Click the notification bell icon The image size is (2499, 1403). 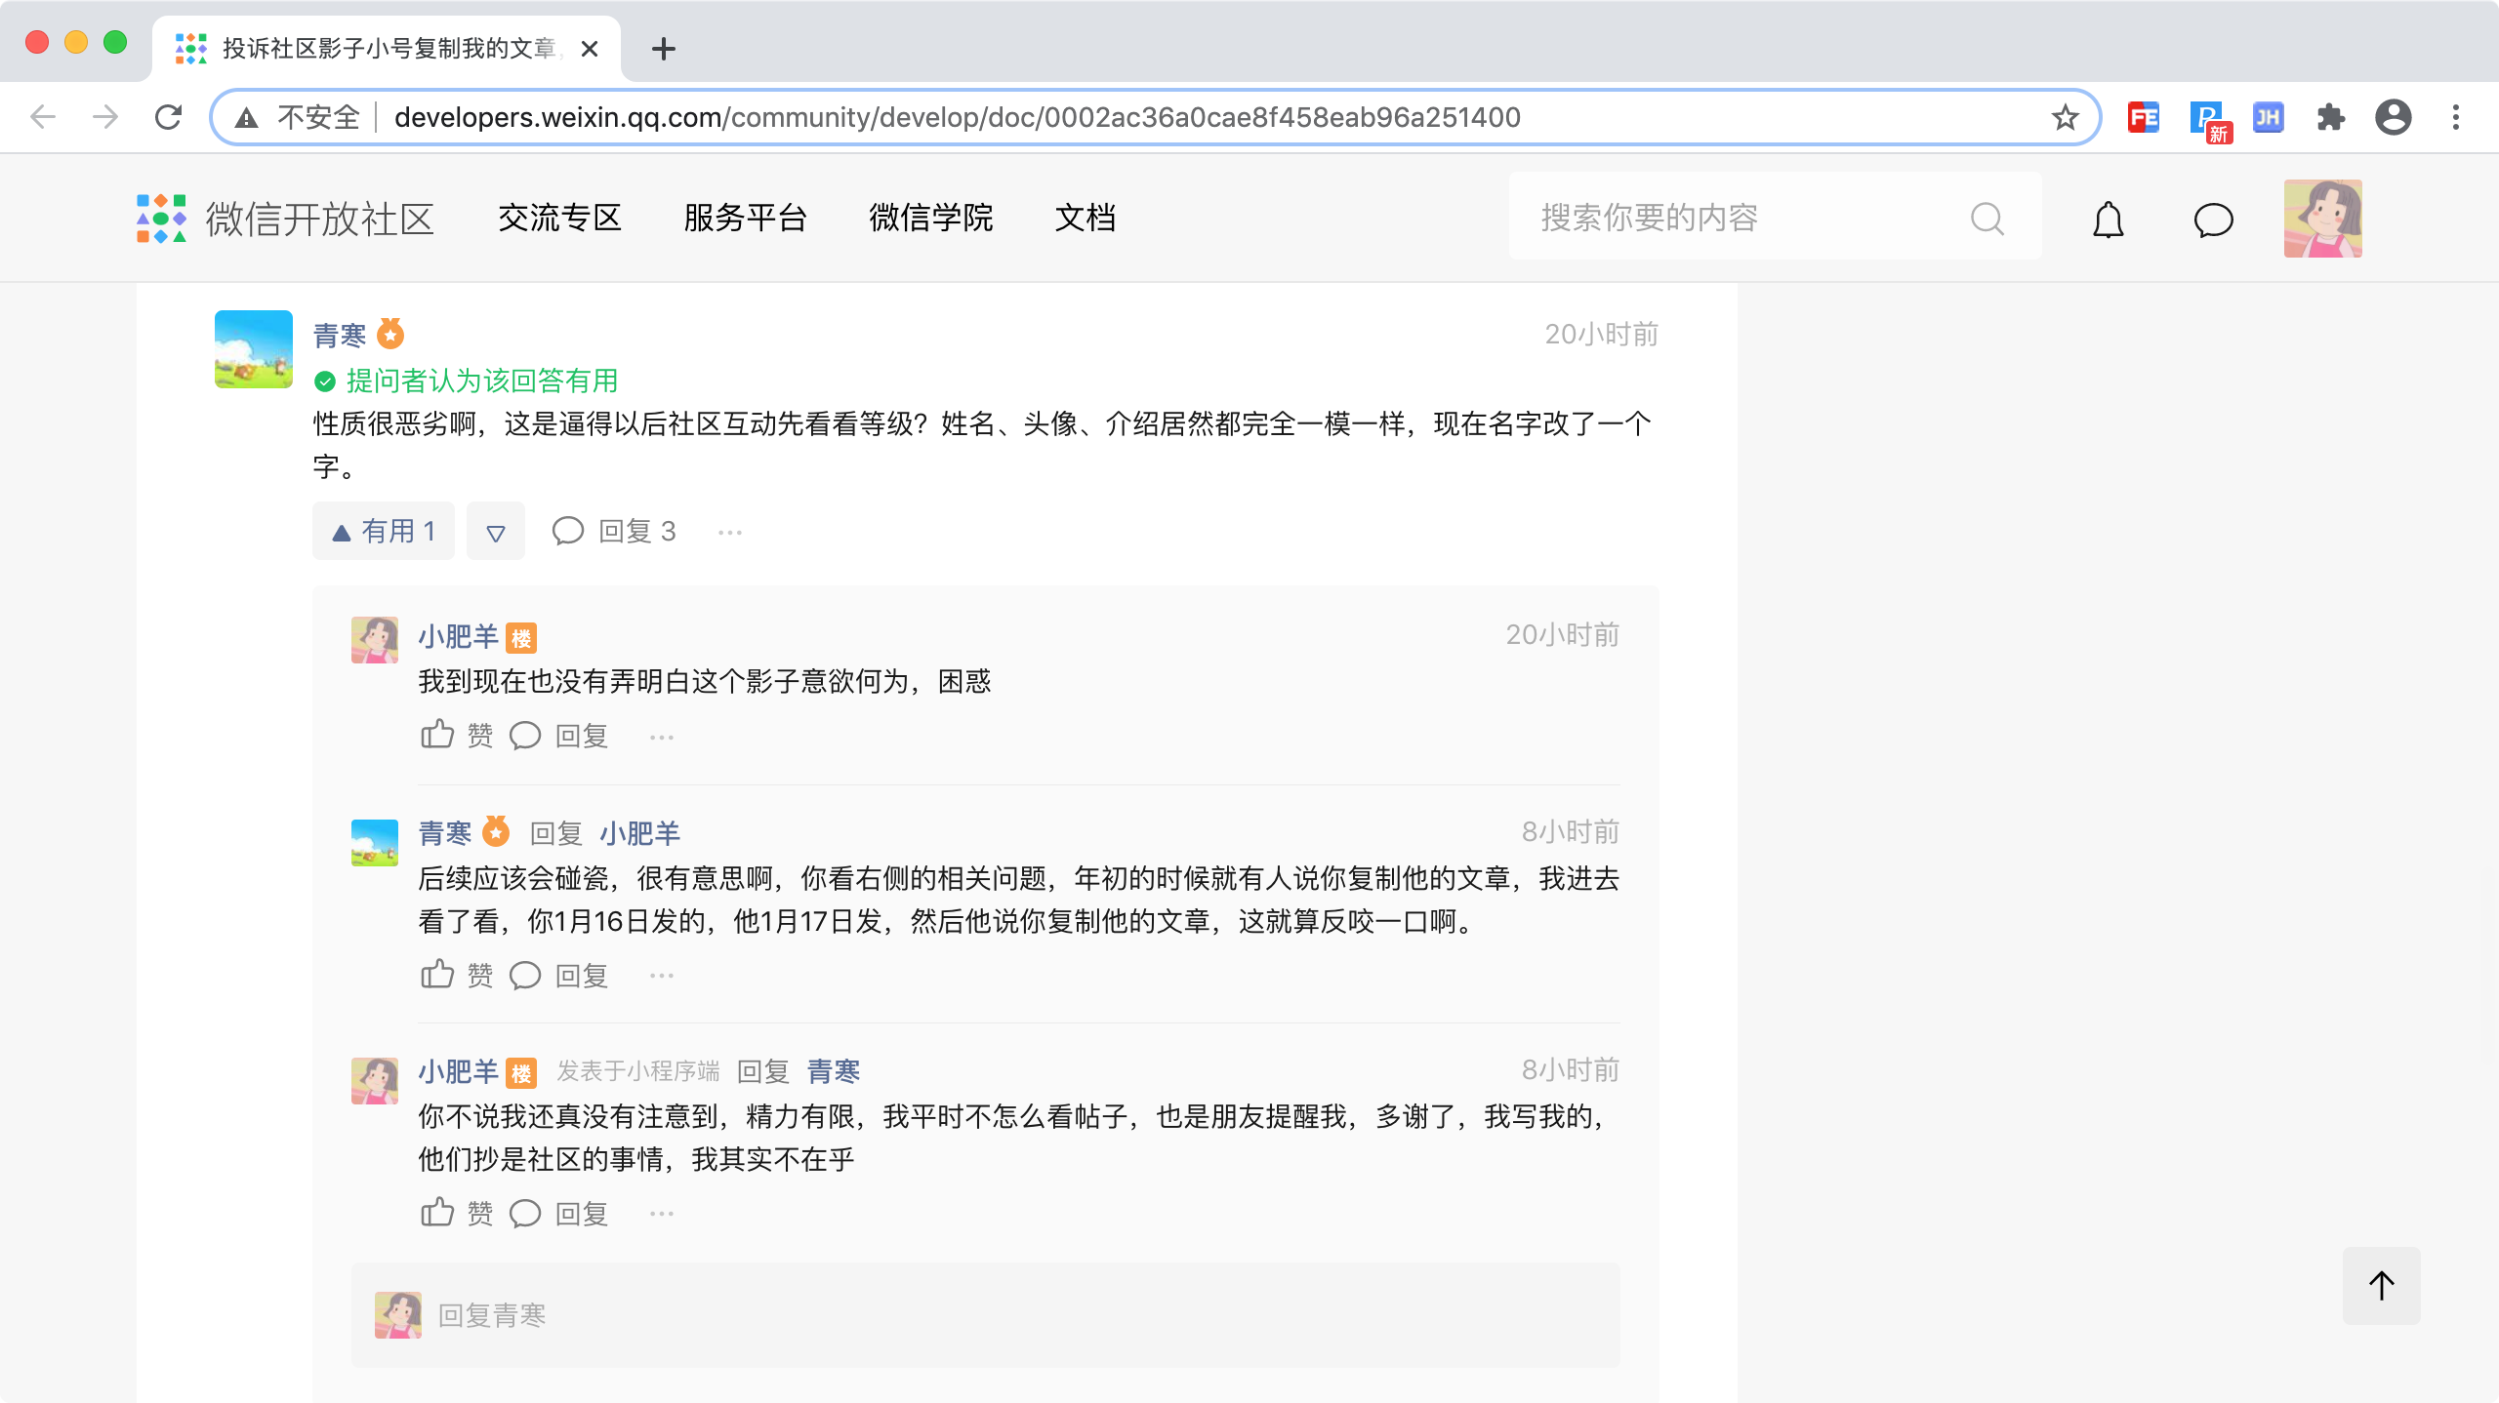point(2109,220)
